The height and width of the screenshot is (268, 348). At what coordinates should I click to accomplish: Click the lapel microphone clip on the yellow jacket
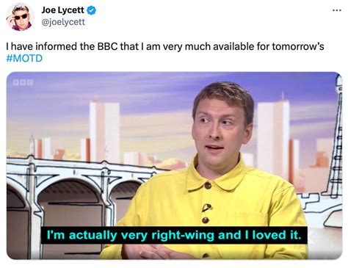206,207
